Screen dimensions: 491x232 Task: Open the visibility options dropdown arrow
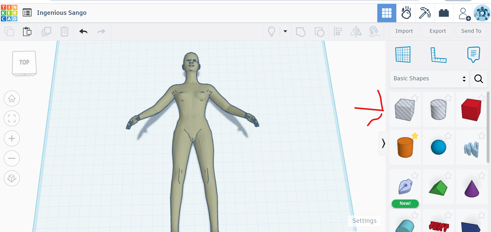tap(285, 31)
